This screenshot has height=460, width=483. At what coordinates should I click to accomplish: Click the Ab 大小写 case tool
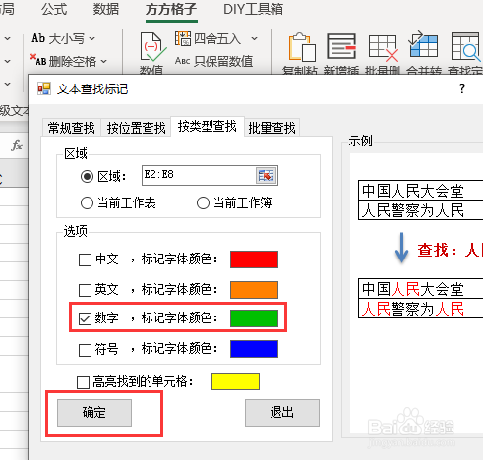pos(58,38)
